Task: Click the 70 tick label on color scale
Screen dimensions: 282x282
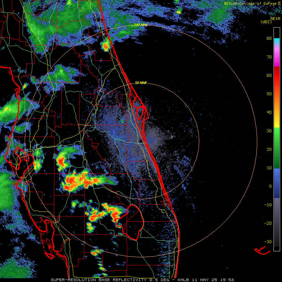Action: [269, 57]
